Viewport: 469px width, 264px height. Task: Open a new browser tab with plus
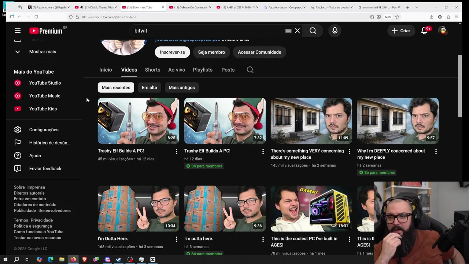(x=407, y=7)
